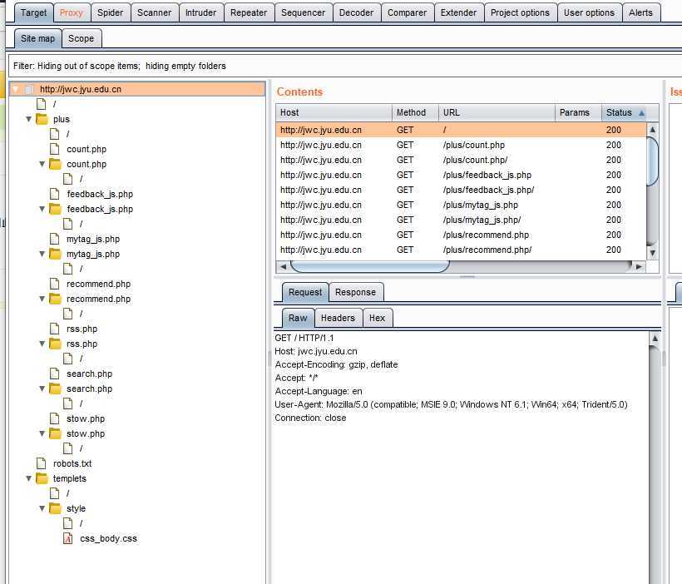682x584 pixels.
Task: Sort the contents table by the Host column
Action: click(x=334, y=112)
